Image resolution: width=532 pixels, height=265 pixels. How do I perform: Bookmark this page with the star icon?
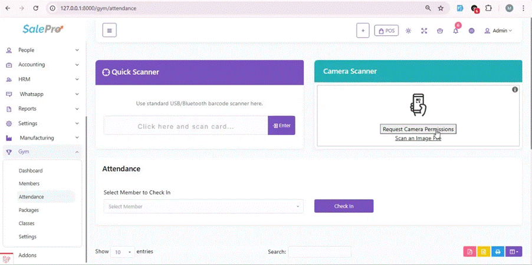click(x=441, y=8)
